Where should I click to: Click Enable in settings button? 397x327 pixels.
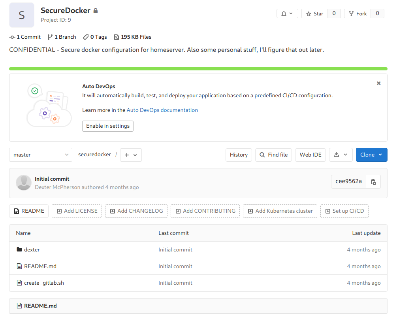click(x=108, y=126)
